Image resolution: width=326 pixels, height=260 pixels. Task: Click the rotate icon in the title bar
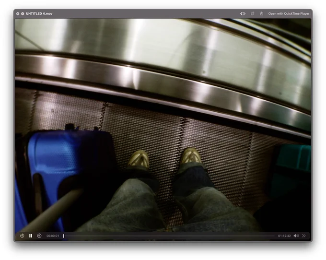click(252, 14)
